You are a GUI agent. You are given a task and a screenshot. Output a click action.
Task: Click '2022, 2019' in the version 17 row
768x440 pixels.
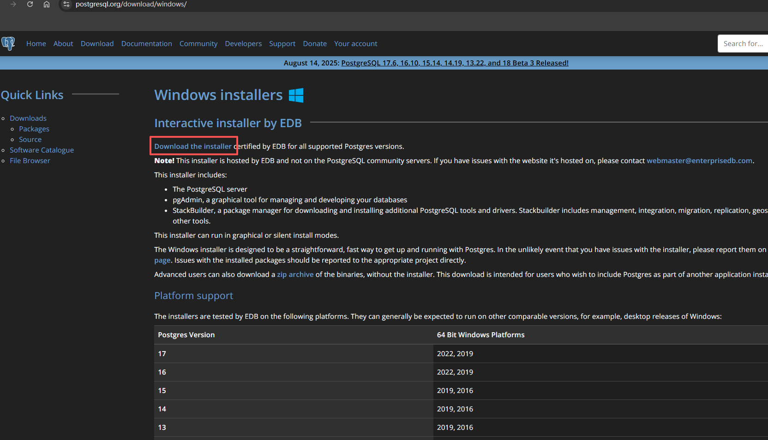click(x=455, y=354)
